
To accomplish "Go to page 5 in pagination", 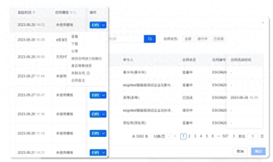I will [x=207, y=136].
